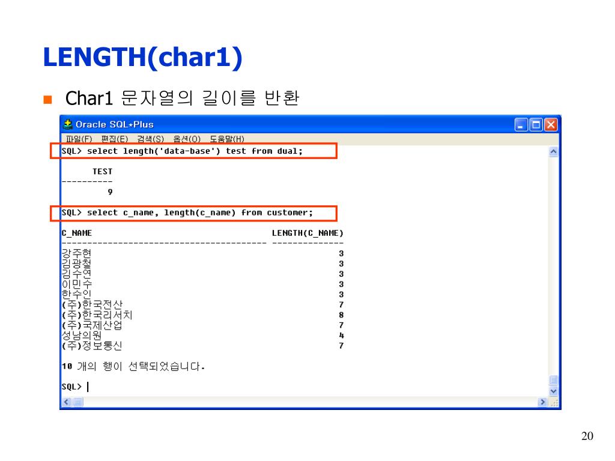615x461 pixels.
Task: Click the row 성남의원
Action: coord(202,335)
